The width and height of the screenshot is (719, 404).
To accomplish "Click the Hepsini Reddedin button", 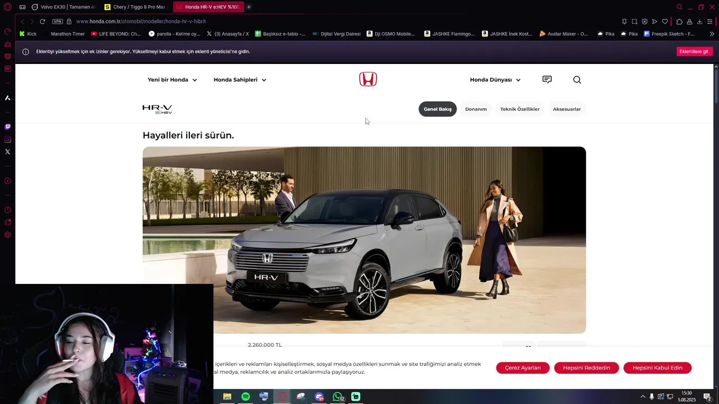I will (x=586, y=368).
